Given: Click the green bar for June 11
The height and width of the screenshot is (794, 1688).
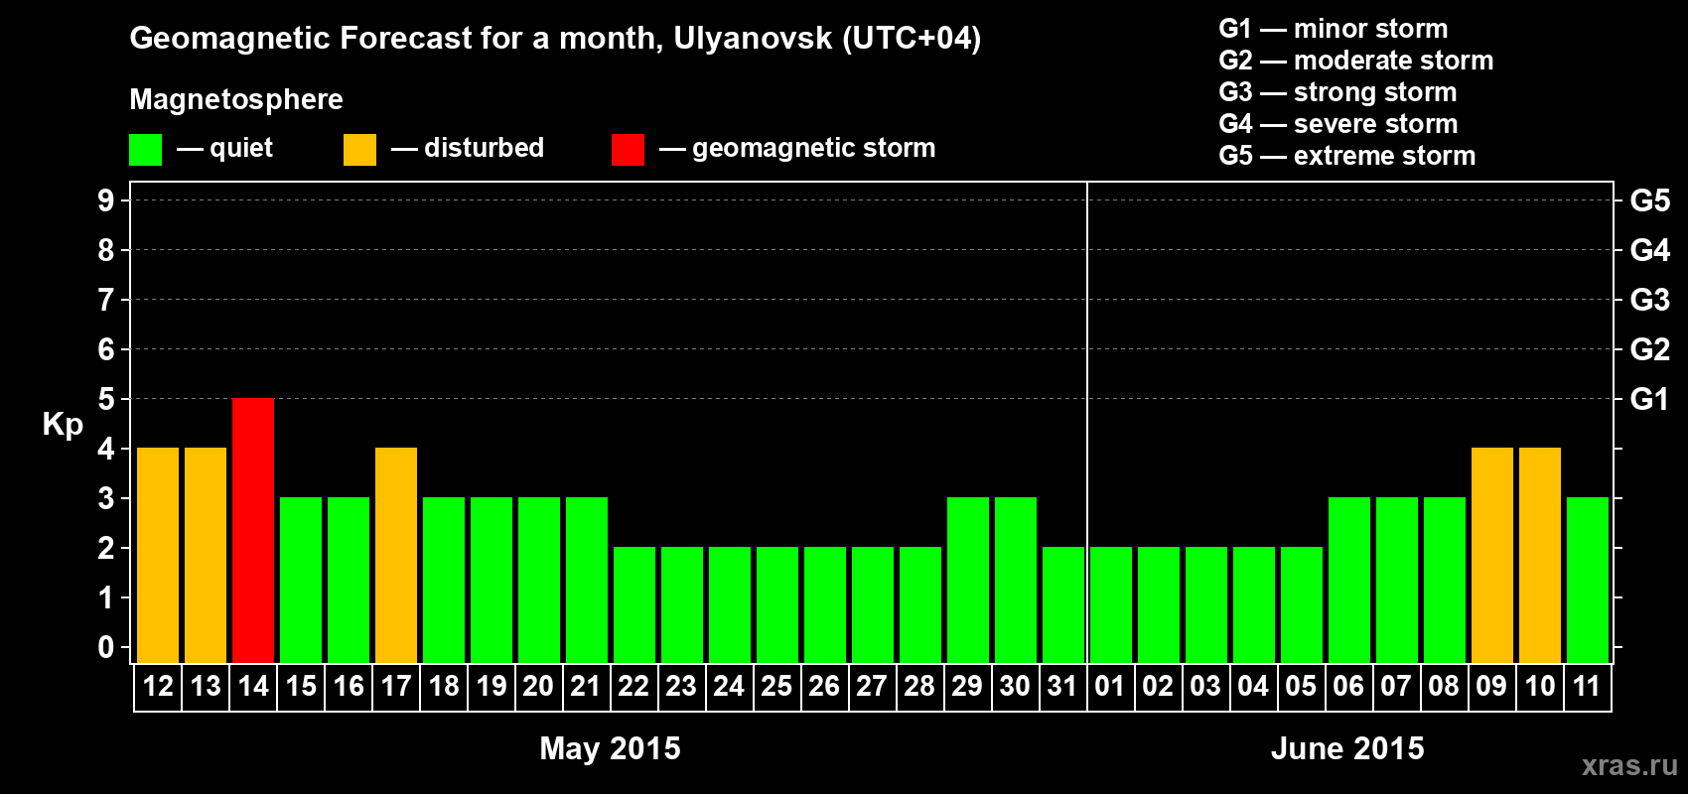Looking at the screenshot, I should tap(1588, 580).
